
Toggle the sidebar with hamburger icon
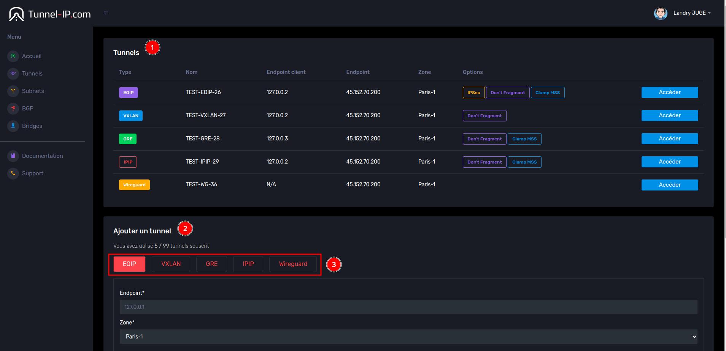coord(106,13)
